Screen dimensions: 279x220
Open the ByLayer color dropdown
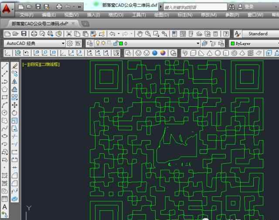coord(254,43)
